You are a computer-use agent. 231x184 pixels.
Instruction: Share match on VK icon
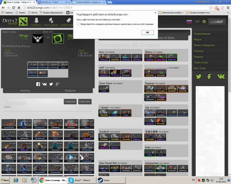click(x=44, y=84)
